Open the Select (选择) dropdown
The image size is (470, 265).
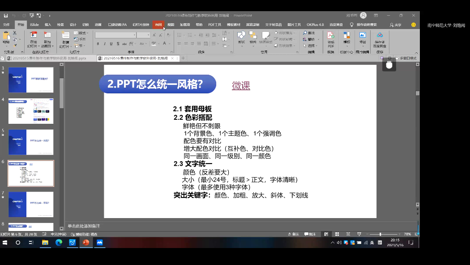[x=310, y=46]
